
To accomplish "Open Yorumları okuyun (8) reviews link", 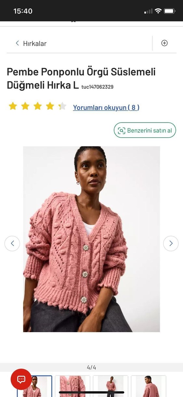I will point(106,107).
